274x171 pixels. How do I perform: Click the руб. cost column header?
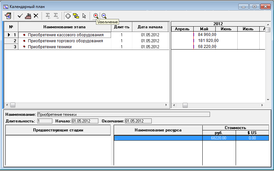click(x=219, y=133)
